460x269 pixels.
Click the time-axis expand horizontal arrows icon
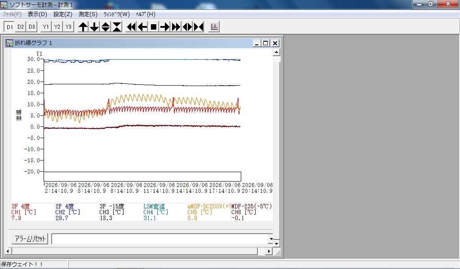[187, 27]
